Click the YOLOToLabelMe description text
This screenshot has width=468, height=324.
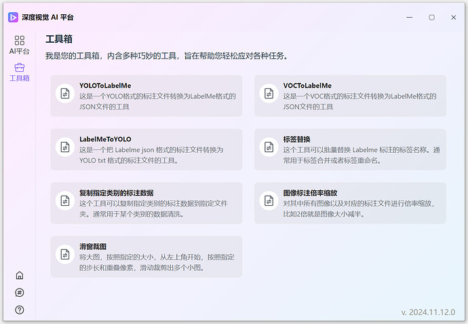coord(157,102)
